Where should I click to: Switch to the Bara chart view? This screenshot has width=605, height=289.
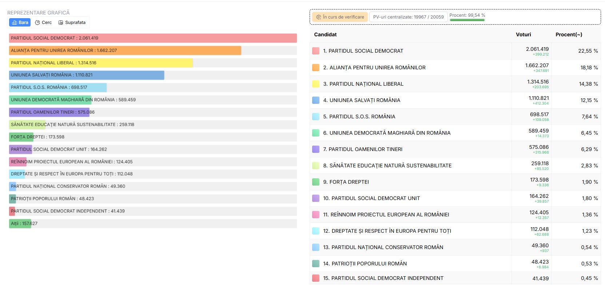coord(20,23)
